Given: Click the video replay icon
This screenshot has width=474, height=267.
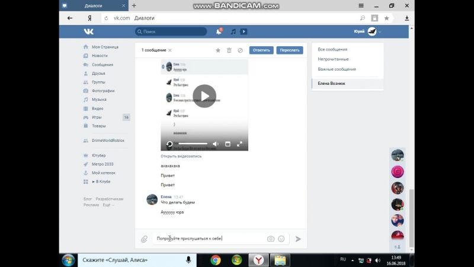Looking at the screenshot, I should pos(169,144).
